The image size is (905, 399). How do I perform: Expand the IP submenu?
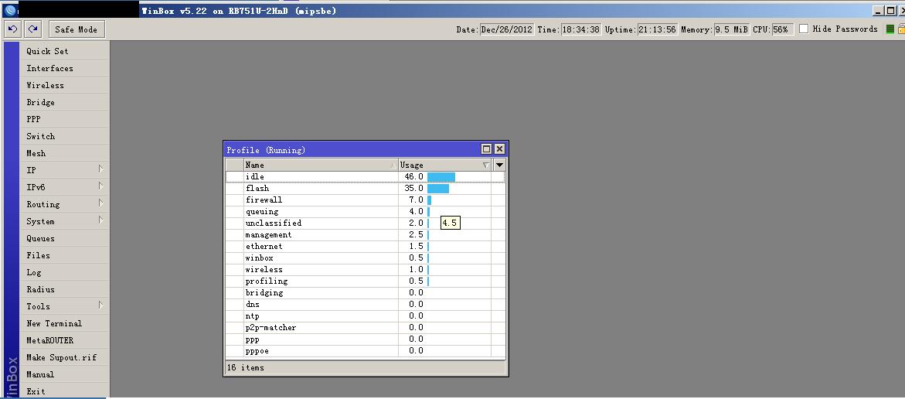click(x=64, y=170)
